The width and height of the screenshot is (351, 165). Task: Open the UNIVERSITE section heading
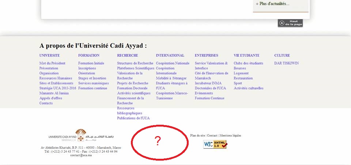(49, 55)
